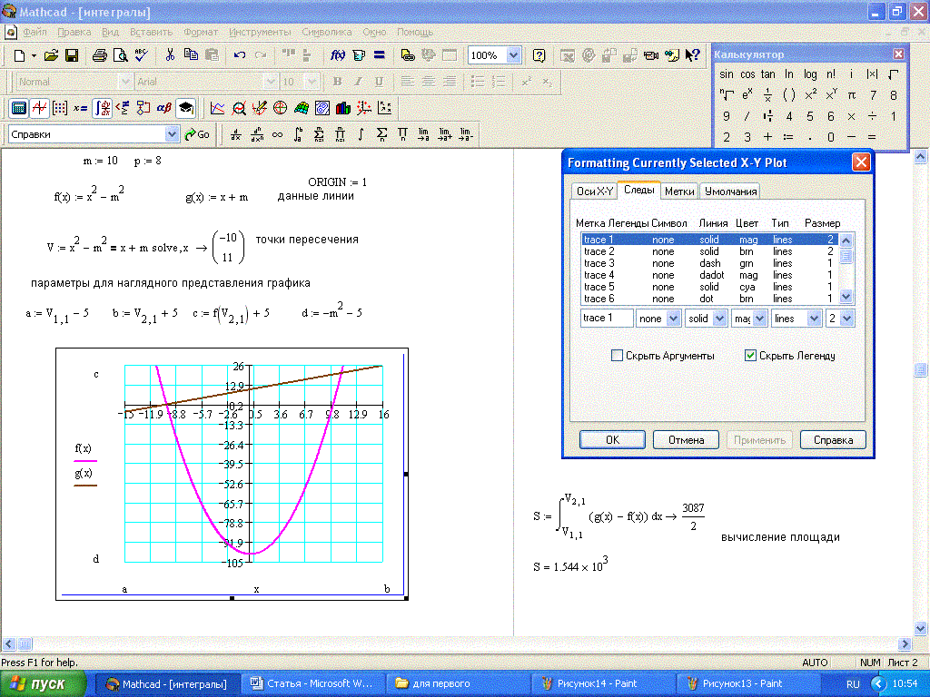The width and height of the screenshot is (930, 697).
Task: Select trace 3 row in trace list
Action: click(x=599, y=263)
